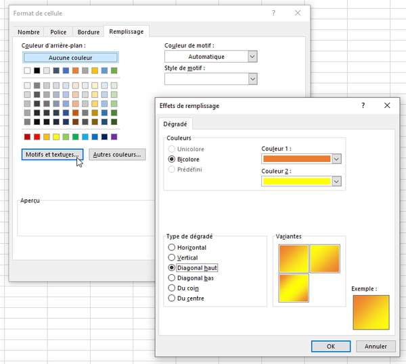The image size is (406, 364).
Task: Pick bright red swatch in standard colors
Action: click(37, 136)
